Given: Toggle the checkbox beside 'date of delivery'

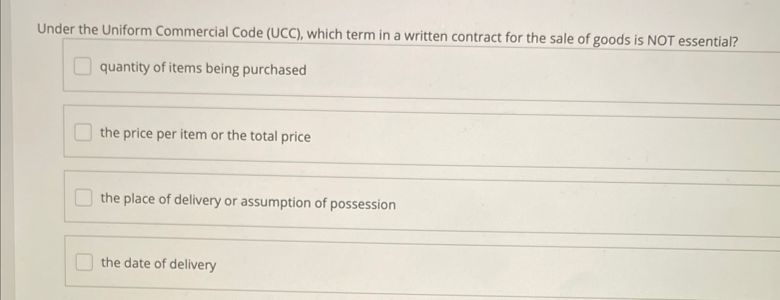Looking at the screenshot, I should point(85,262).
